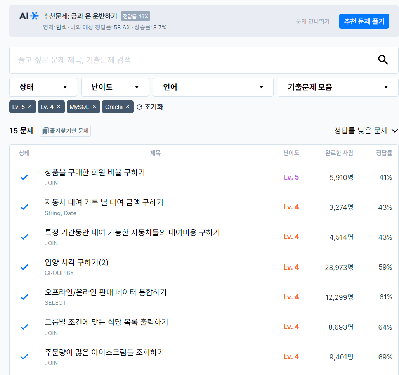
Task: Click the 상태 column header
Action: click(24, 153)
